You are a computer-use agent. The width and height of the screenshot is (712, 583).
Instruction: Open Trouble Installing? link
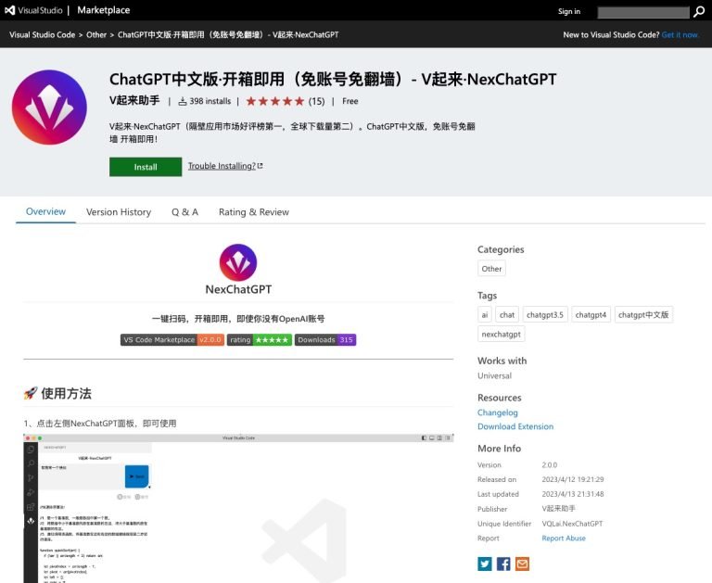tap(225, 166)
